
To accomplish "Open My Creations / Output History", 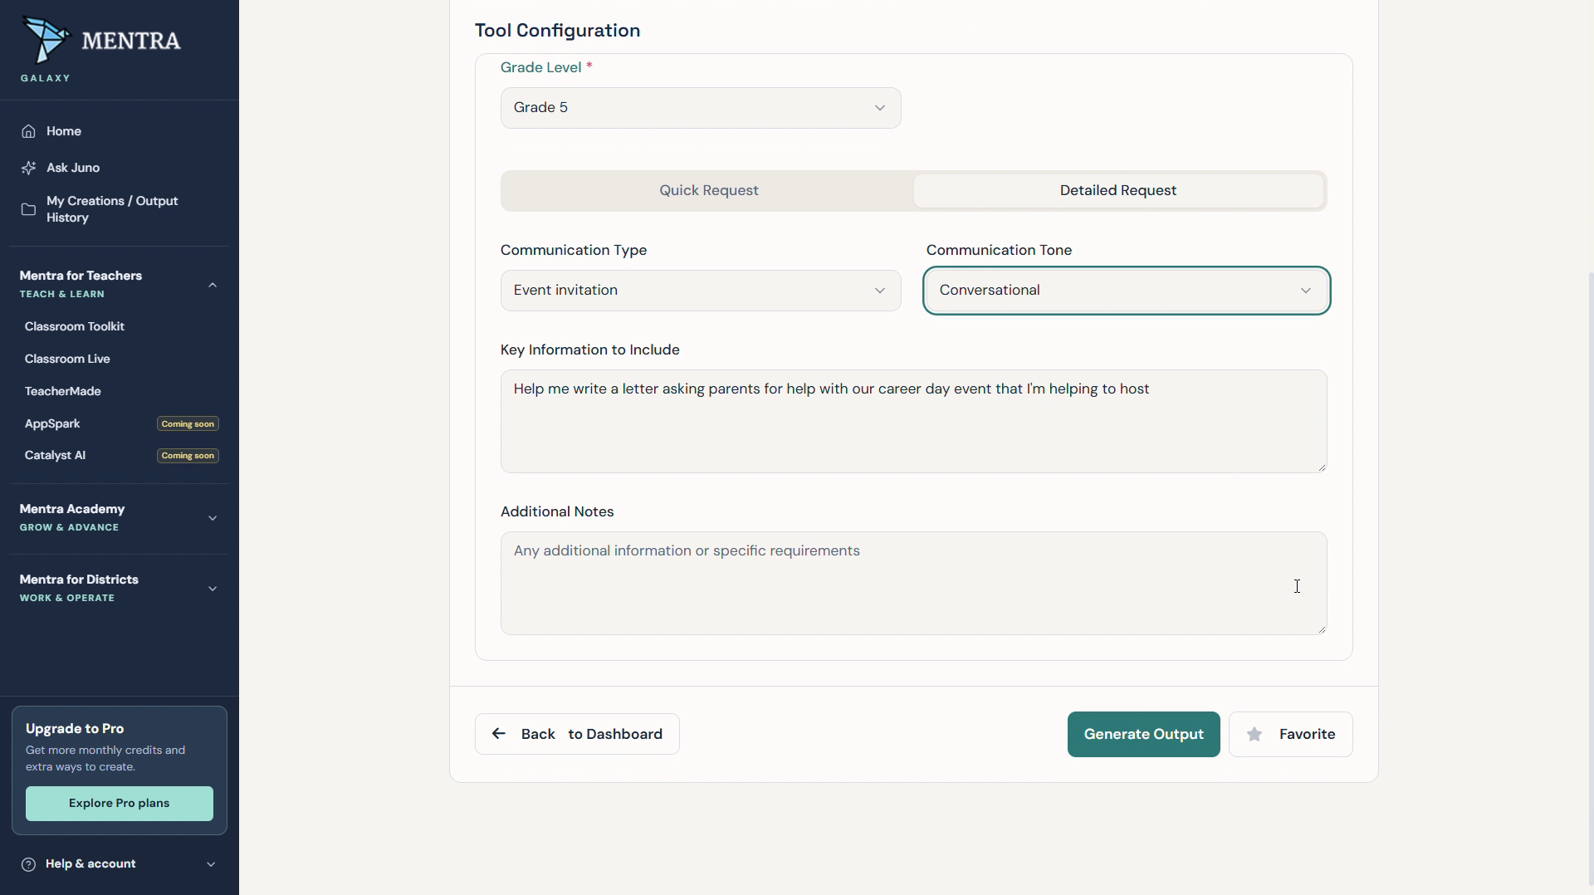I will click(119, 209).
